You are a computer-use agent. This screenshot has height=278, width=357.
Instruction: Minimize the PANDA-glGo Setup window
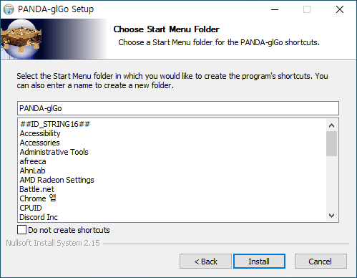pos(275,9)
